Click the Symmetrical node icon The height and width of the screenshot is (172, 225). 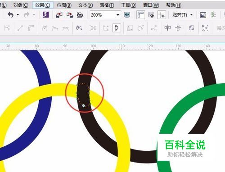66,28
